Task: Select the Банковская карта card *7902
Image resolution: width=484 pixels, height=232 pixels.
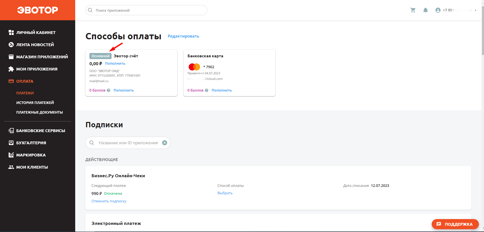Action: [229, 73]
